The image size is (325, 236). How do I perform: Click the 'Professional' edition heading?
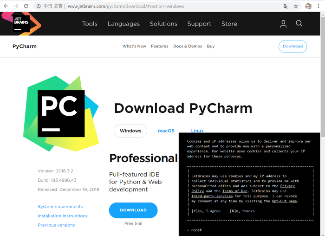pyautogui.click(x=143, y=158)
